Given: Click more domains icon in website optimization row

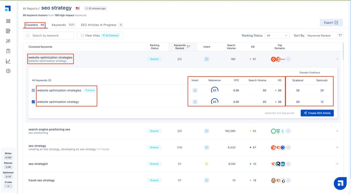Looking at the screenshot, I should point(288,59).
